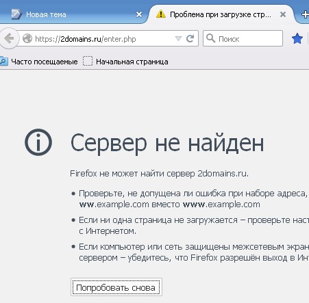Click the globe site identity icon

27,38
